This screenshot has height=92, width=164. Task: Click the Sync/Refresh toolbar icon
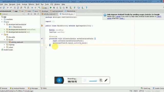(4, 8)
